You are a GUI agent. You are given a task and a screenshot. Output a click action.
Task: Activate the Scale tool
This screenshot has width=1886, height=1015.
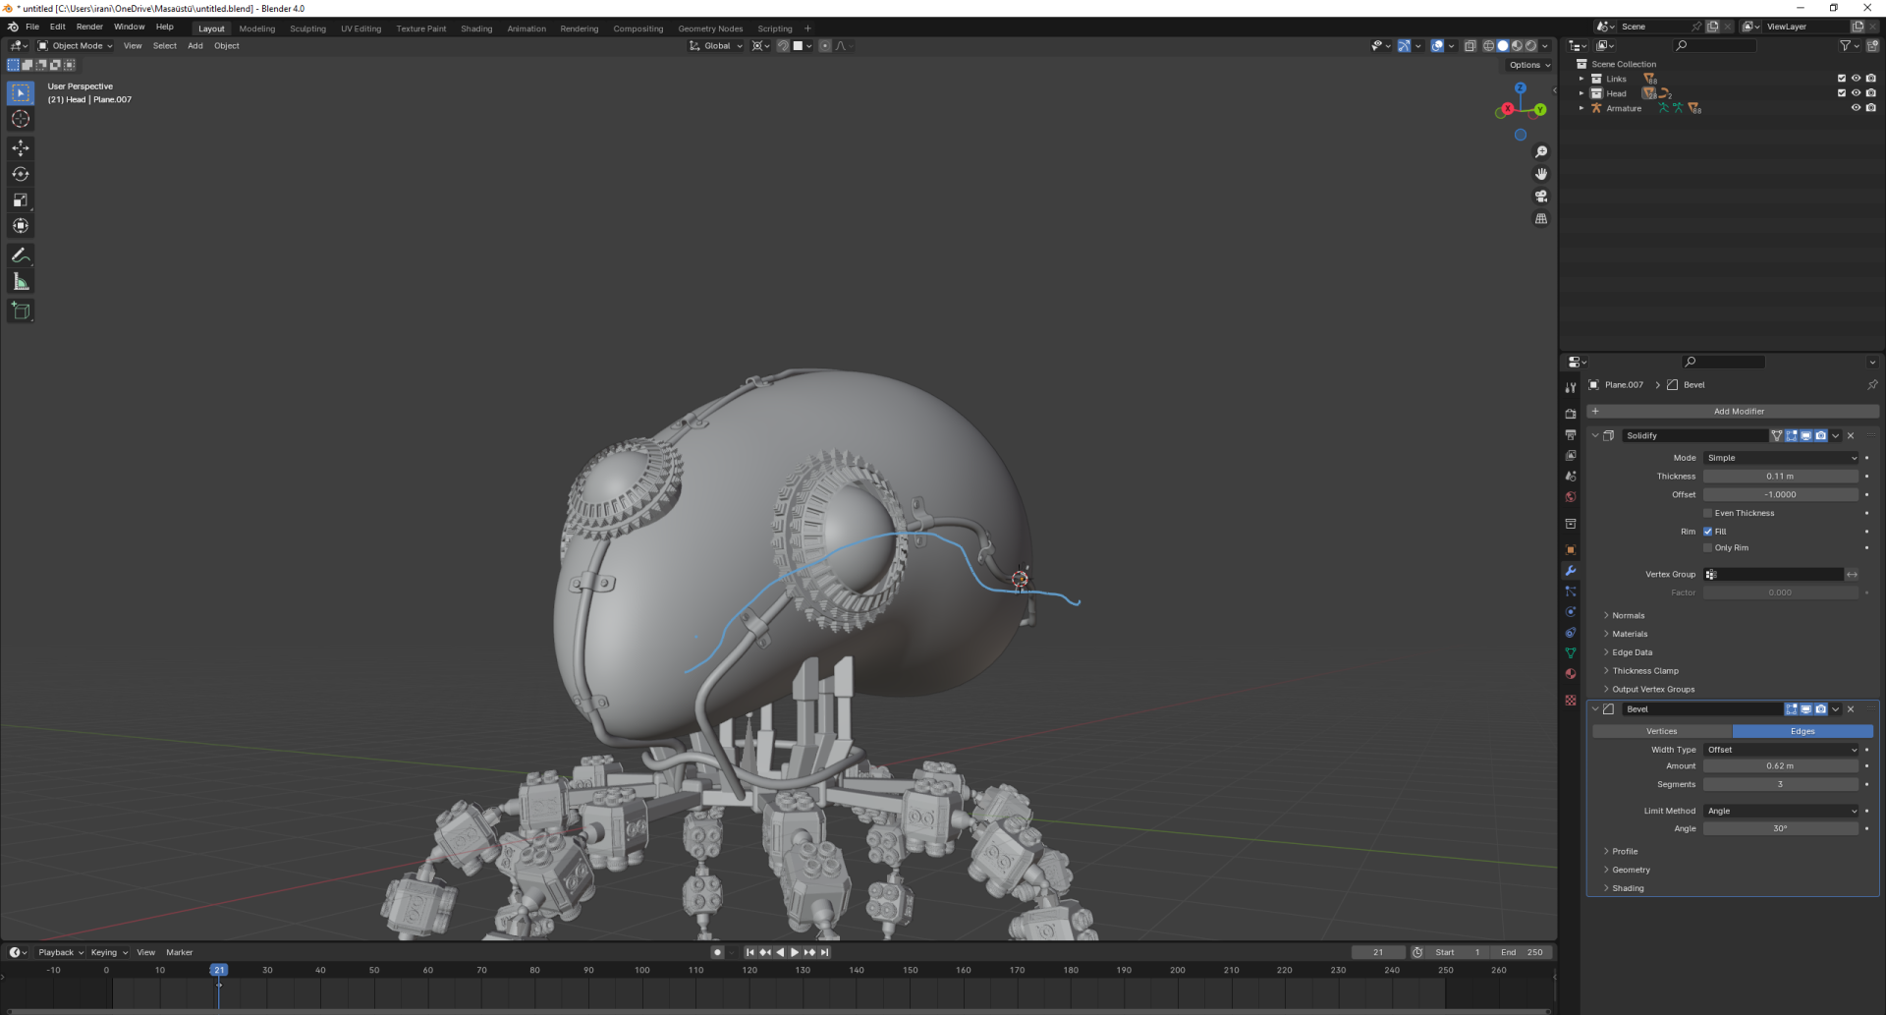pyautogui.click(x=21, y=200)
